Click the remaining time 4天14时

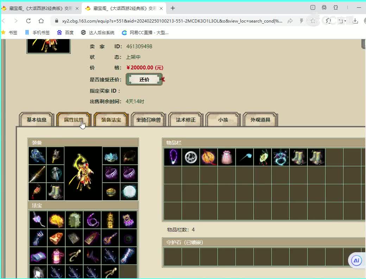tap(135, 101)
